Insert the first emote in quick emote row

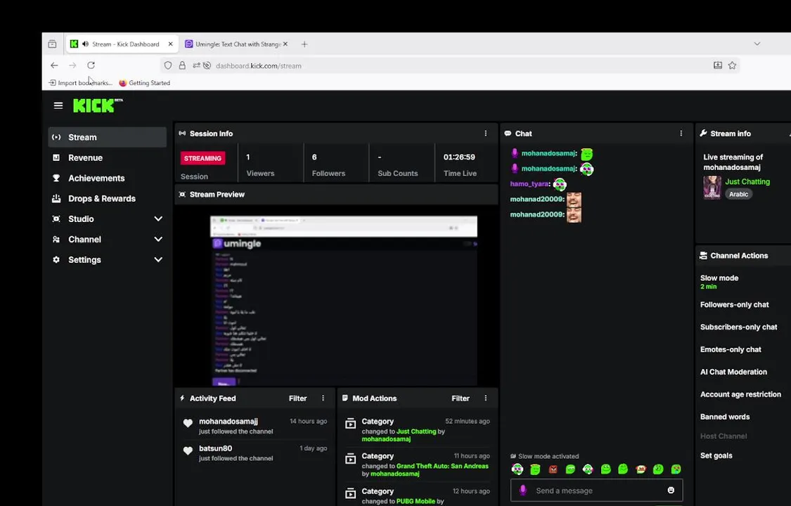pyautogui.click(x=517, y=469)
